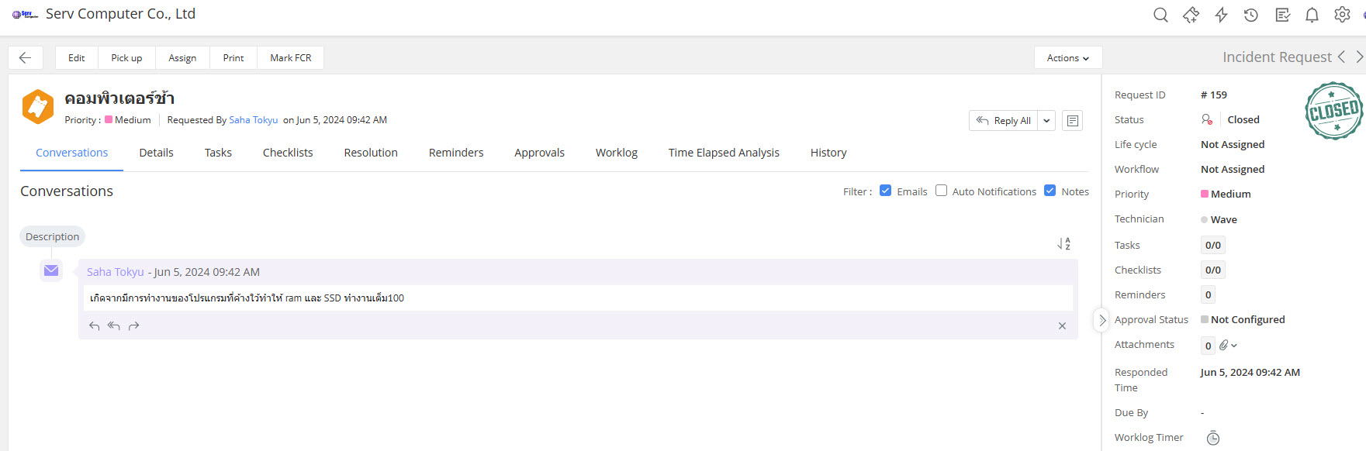Switch to the Resolution tab

371,153
